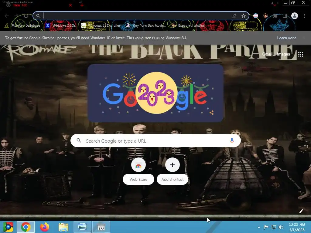Image resolution: width=311 pixels, height=233 pixels.
Task: Select the New Tab tab
Action: click(x=38, y=5)
